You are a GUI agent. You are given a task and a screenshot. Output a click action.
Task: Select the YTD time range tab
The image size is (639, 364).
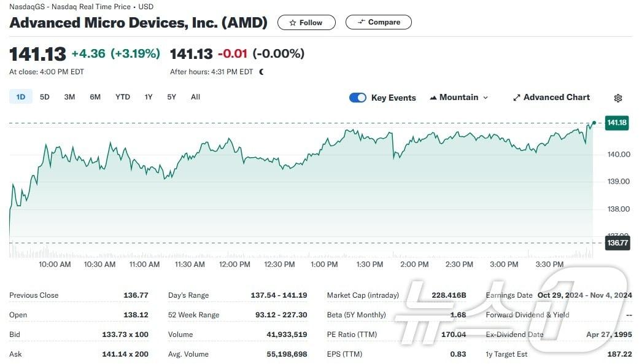[122, 97]
